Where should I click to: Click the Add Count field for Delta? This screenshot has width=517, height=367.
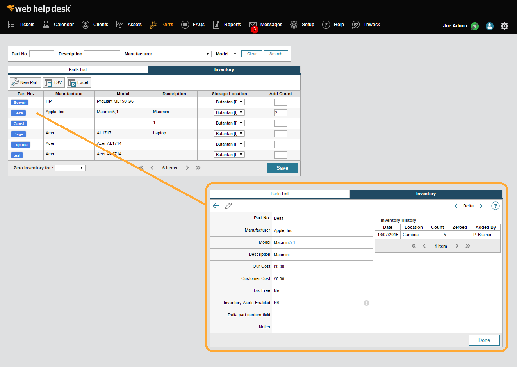(281, 113)
